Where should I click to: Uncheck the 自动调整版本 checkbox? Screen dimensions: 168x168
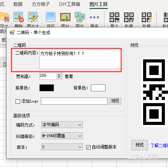click(88, 147)
